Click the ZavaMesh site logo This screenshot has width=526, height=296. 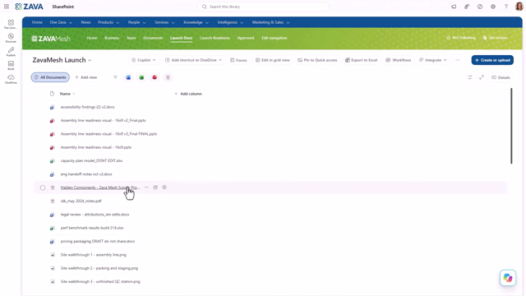pos(51,39)
